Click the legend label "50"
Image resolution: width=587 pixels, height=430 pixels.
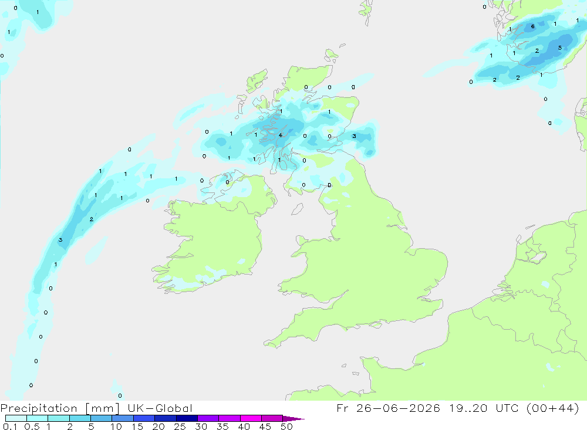click(x=286, y=426)
